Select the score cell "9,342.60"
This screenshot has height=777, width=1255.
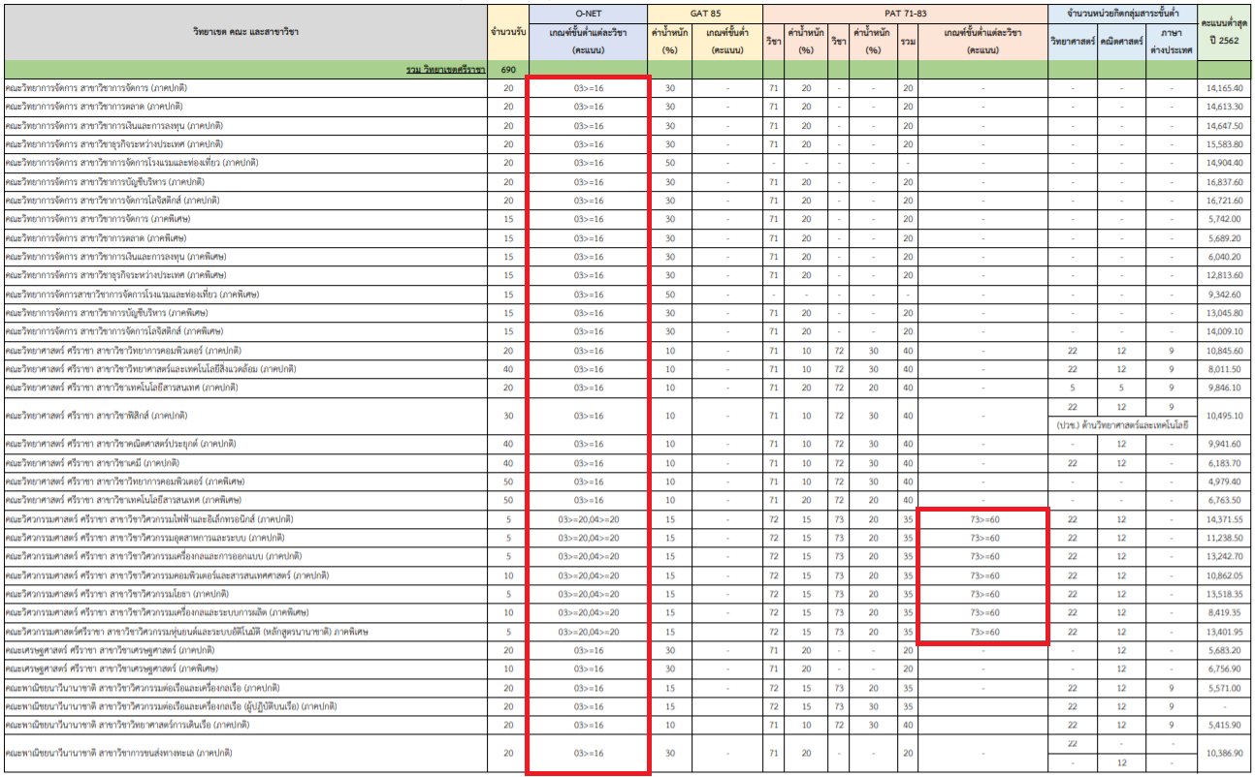(x=1224, y=295)
